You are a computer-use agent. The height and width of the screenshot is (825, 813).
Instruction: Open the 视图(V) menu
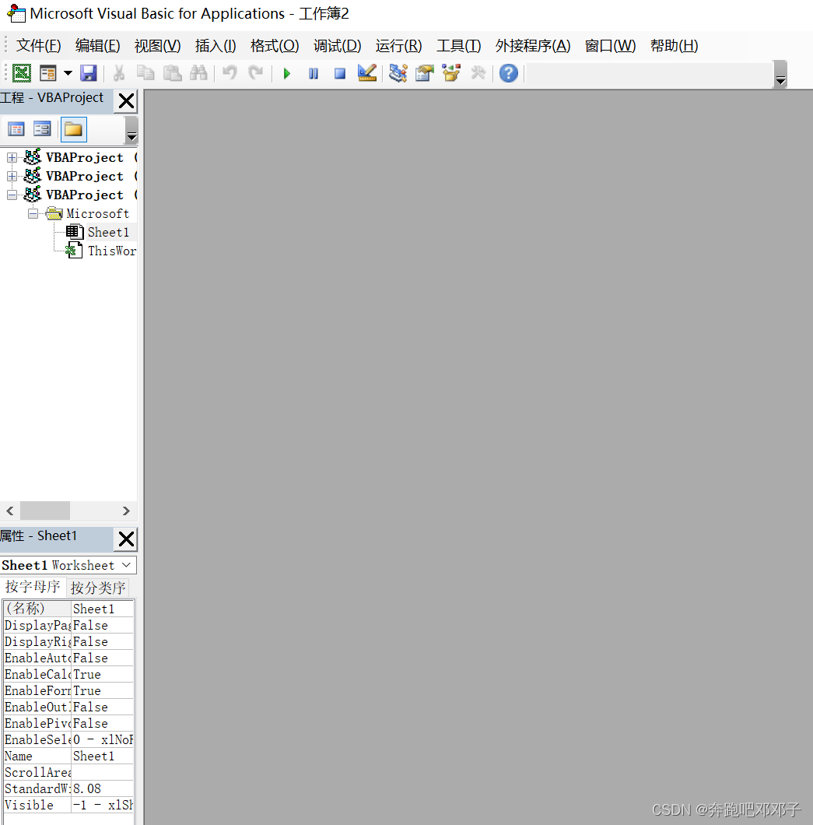[158, 46]
